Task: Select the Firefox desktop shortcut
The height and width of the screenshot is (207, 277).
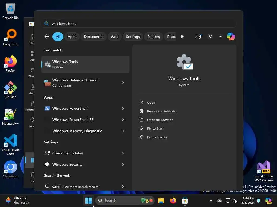Action: pos(11,63)
